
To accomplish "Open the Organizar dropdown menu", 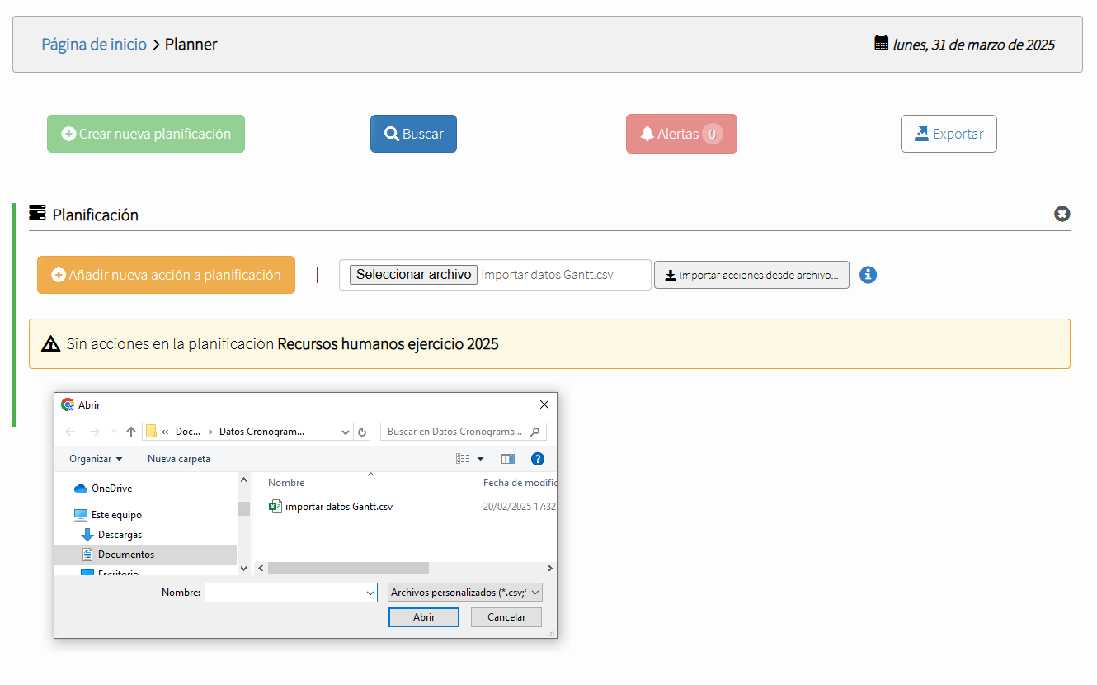I will tap(96, 459).
